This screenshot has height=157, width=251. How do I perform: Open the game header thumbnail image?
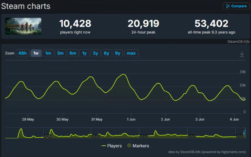pyautogui.click(x=23, y=26)
